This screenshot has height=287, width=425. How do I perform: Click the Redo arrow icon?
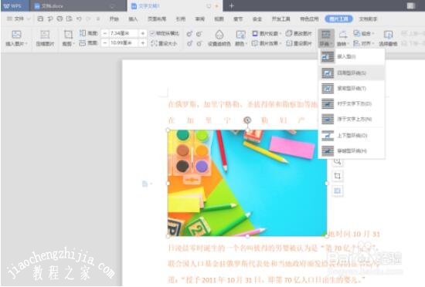pos(88,19)
